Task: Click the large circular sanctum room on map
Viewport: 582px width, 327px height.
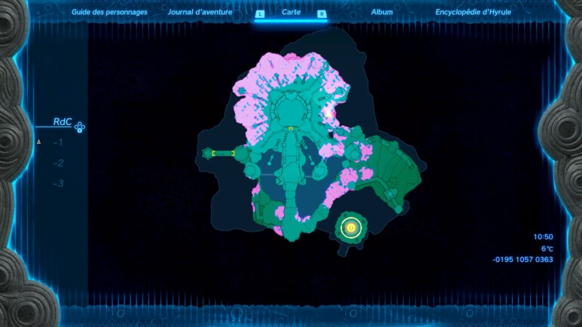Action: coord(291,110)
